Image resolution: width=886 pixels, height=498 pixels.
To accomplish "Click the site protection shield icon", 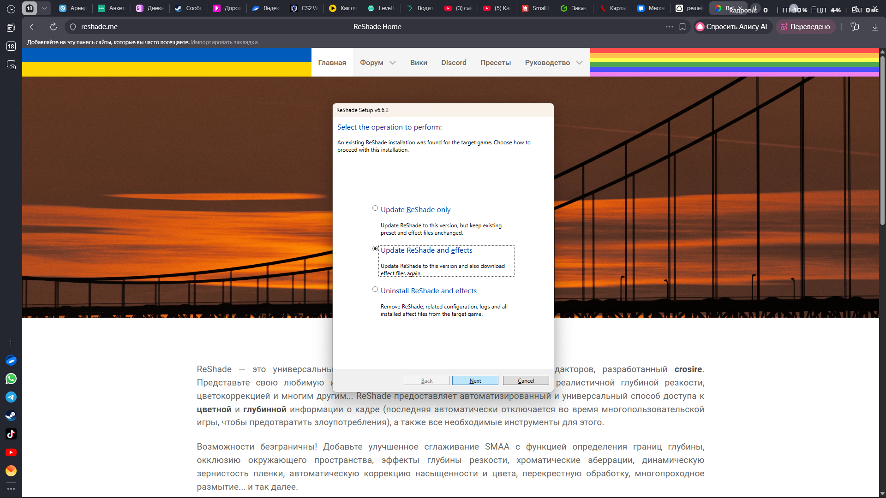I will [72, 27].
